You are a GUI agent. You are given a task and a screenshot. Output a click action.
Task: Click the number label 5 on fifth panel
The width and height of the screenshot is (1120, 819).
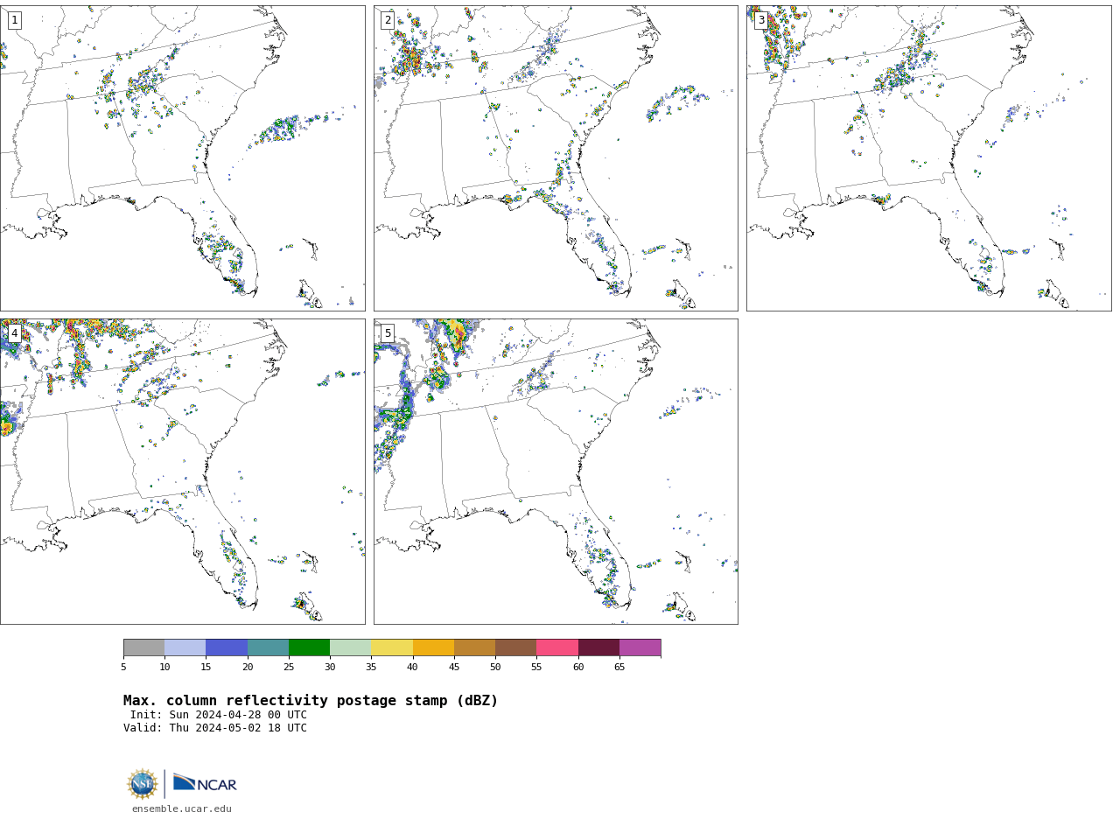coord(388,333)
